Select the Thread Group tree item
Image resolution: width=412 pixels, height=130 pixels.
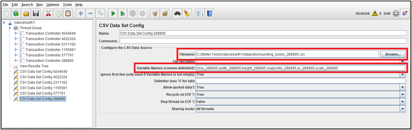tap(31, 28)
